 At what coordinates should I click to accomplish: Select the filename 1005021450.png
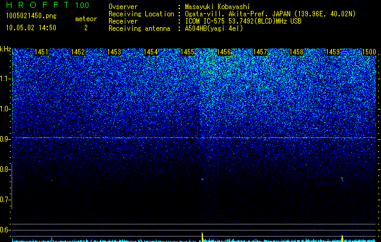tap(31, 16)
